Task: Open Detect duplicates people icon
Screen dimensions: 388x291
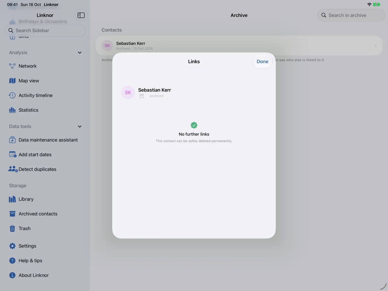Action: point(13,169)
